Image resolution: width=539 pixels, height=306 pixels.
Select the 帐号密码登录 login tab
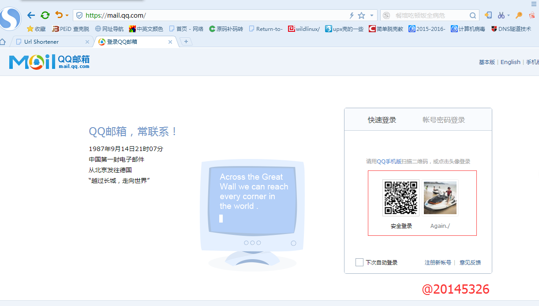[x=444, y=120]
